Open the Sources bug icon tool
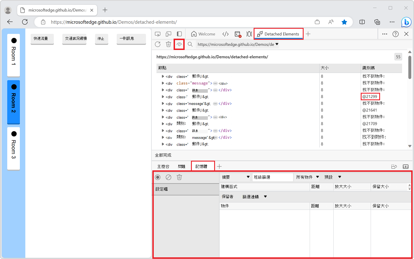Viewport: 414px width, 259px height. click(x=249, y=34)
